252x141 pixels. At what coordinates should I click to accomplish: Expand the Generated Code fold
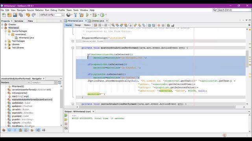73,41
